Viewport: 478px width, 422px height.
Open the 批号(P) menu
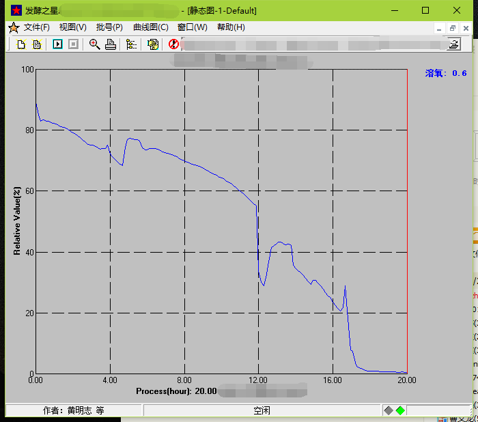click(x=109, y=27)
